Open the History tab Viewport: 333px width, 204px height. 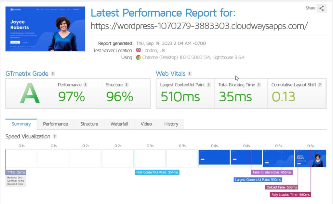click(x=171, y=124)
